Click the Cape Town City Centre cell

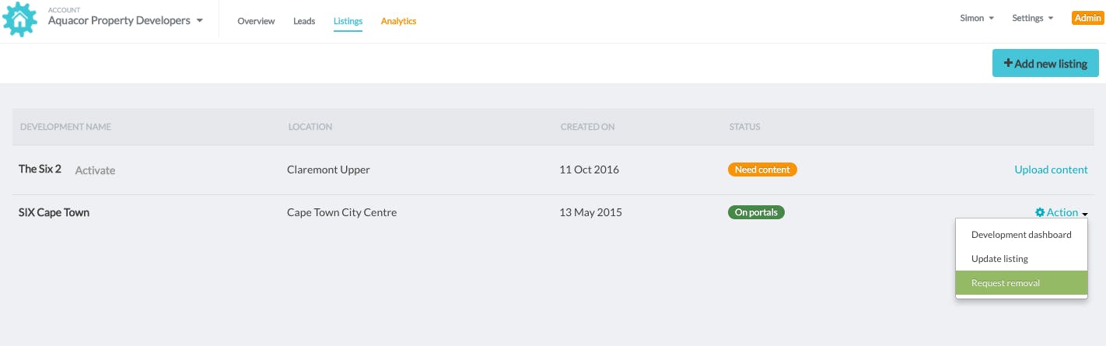pyautogui.click(x=341, y=212)
